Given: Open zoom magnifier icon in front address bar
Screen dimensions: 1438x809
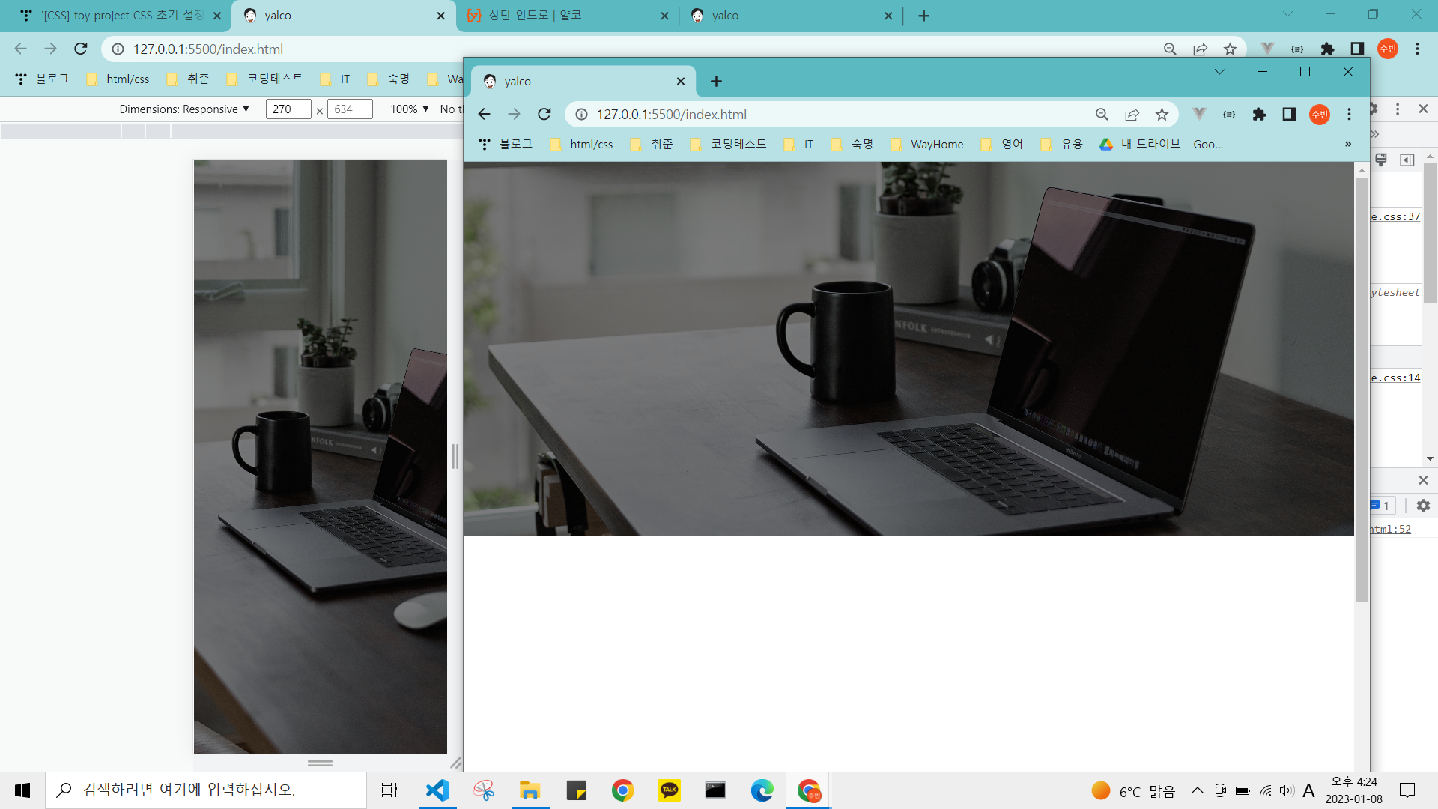Looking at the screenshot, I should point(1102,115).
